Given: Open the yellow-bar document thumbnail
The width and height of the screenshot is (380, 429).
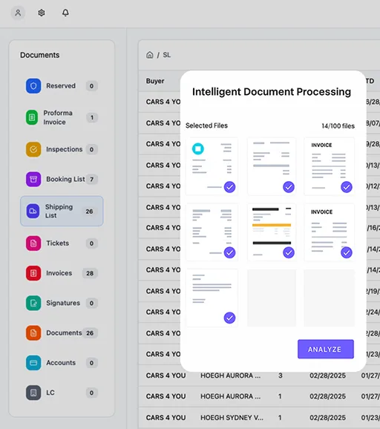Looking at the screenshot, I should coord(272,232).
